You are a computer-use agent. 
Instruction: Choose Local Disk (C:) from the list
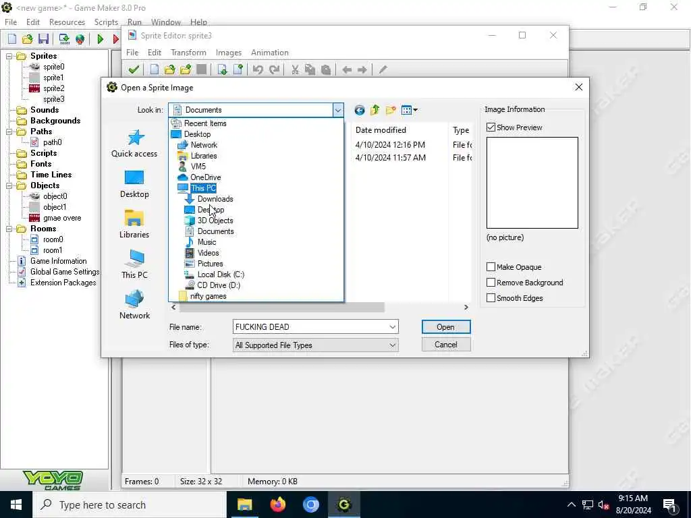[x=221, y=275]
